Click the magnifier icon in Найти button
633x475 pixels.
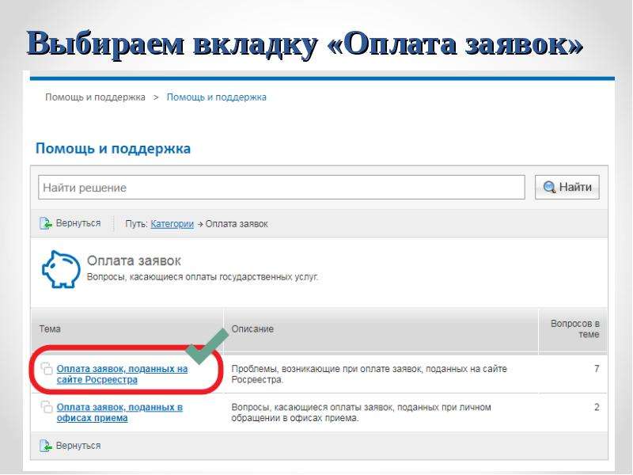pos(549,187)
